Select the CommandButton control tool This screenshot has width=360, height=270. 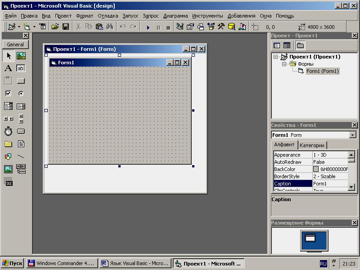coord(21,81)
